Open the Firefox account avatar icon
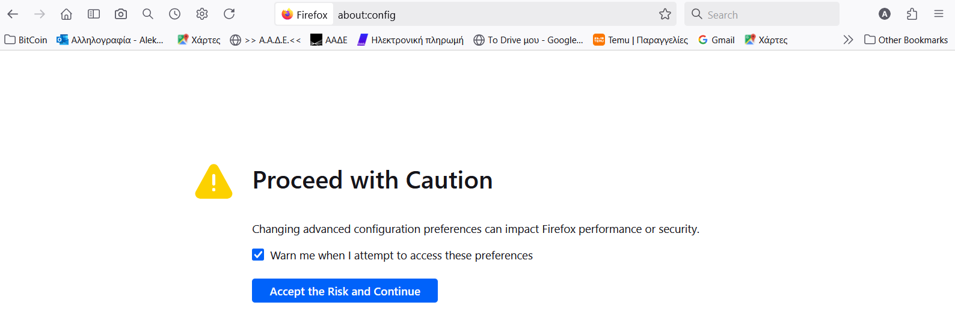The height and width of the screenshot is (329, 955). pyautogui.click(x=884, y=14)
